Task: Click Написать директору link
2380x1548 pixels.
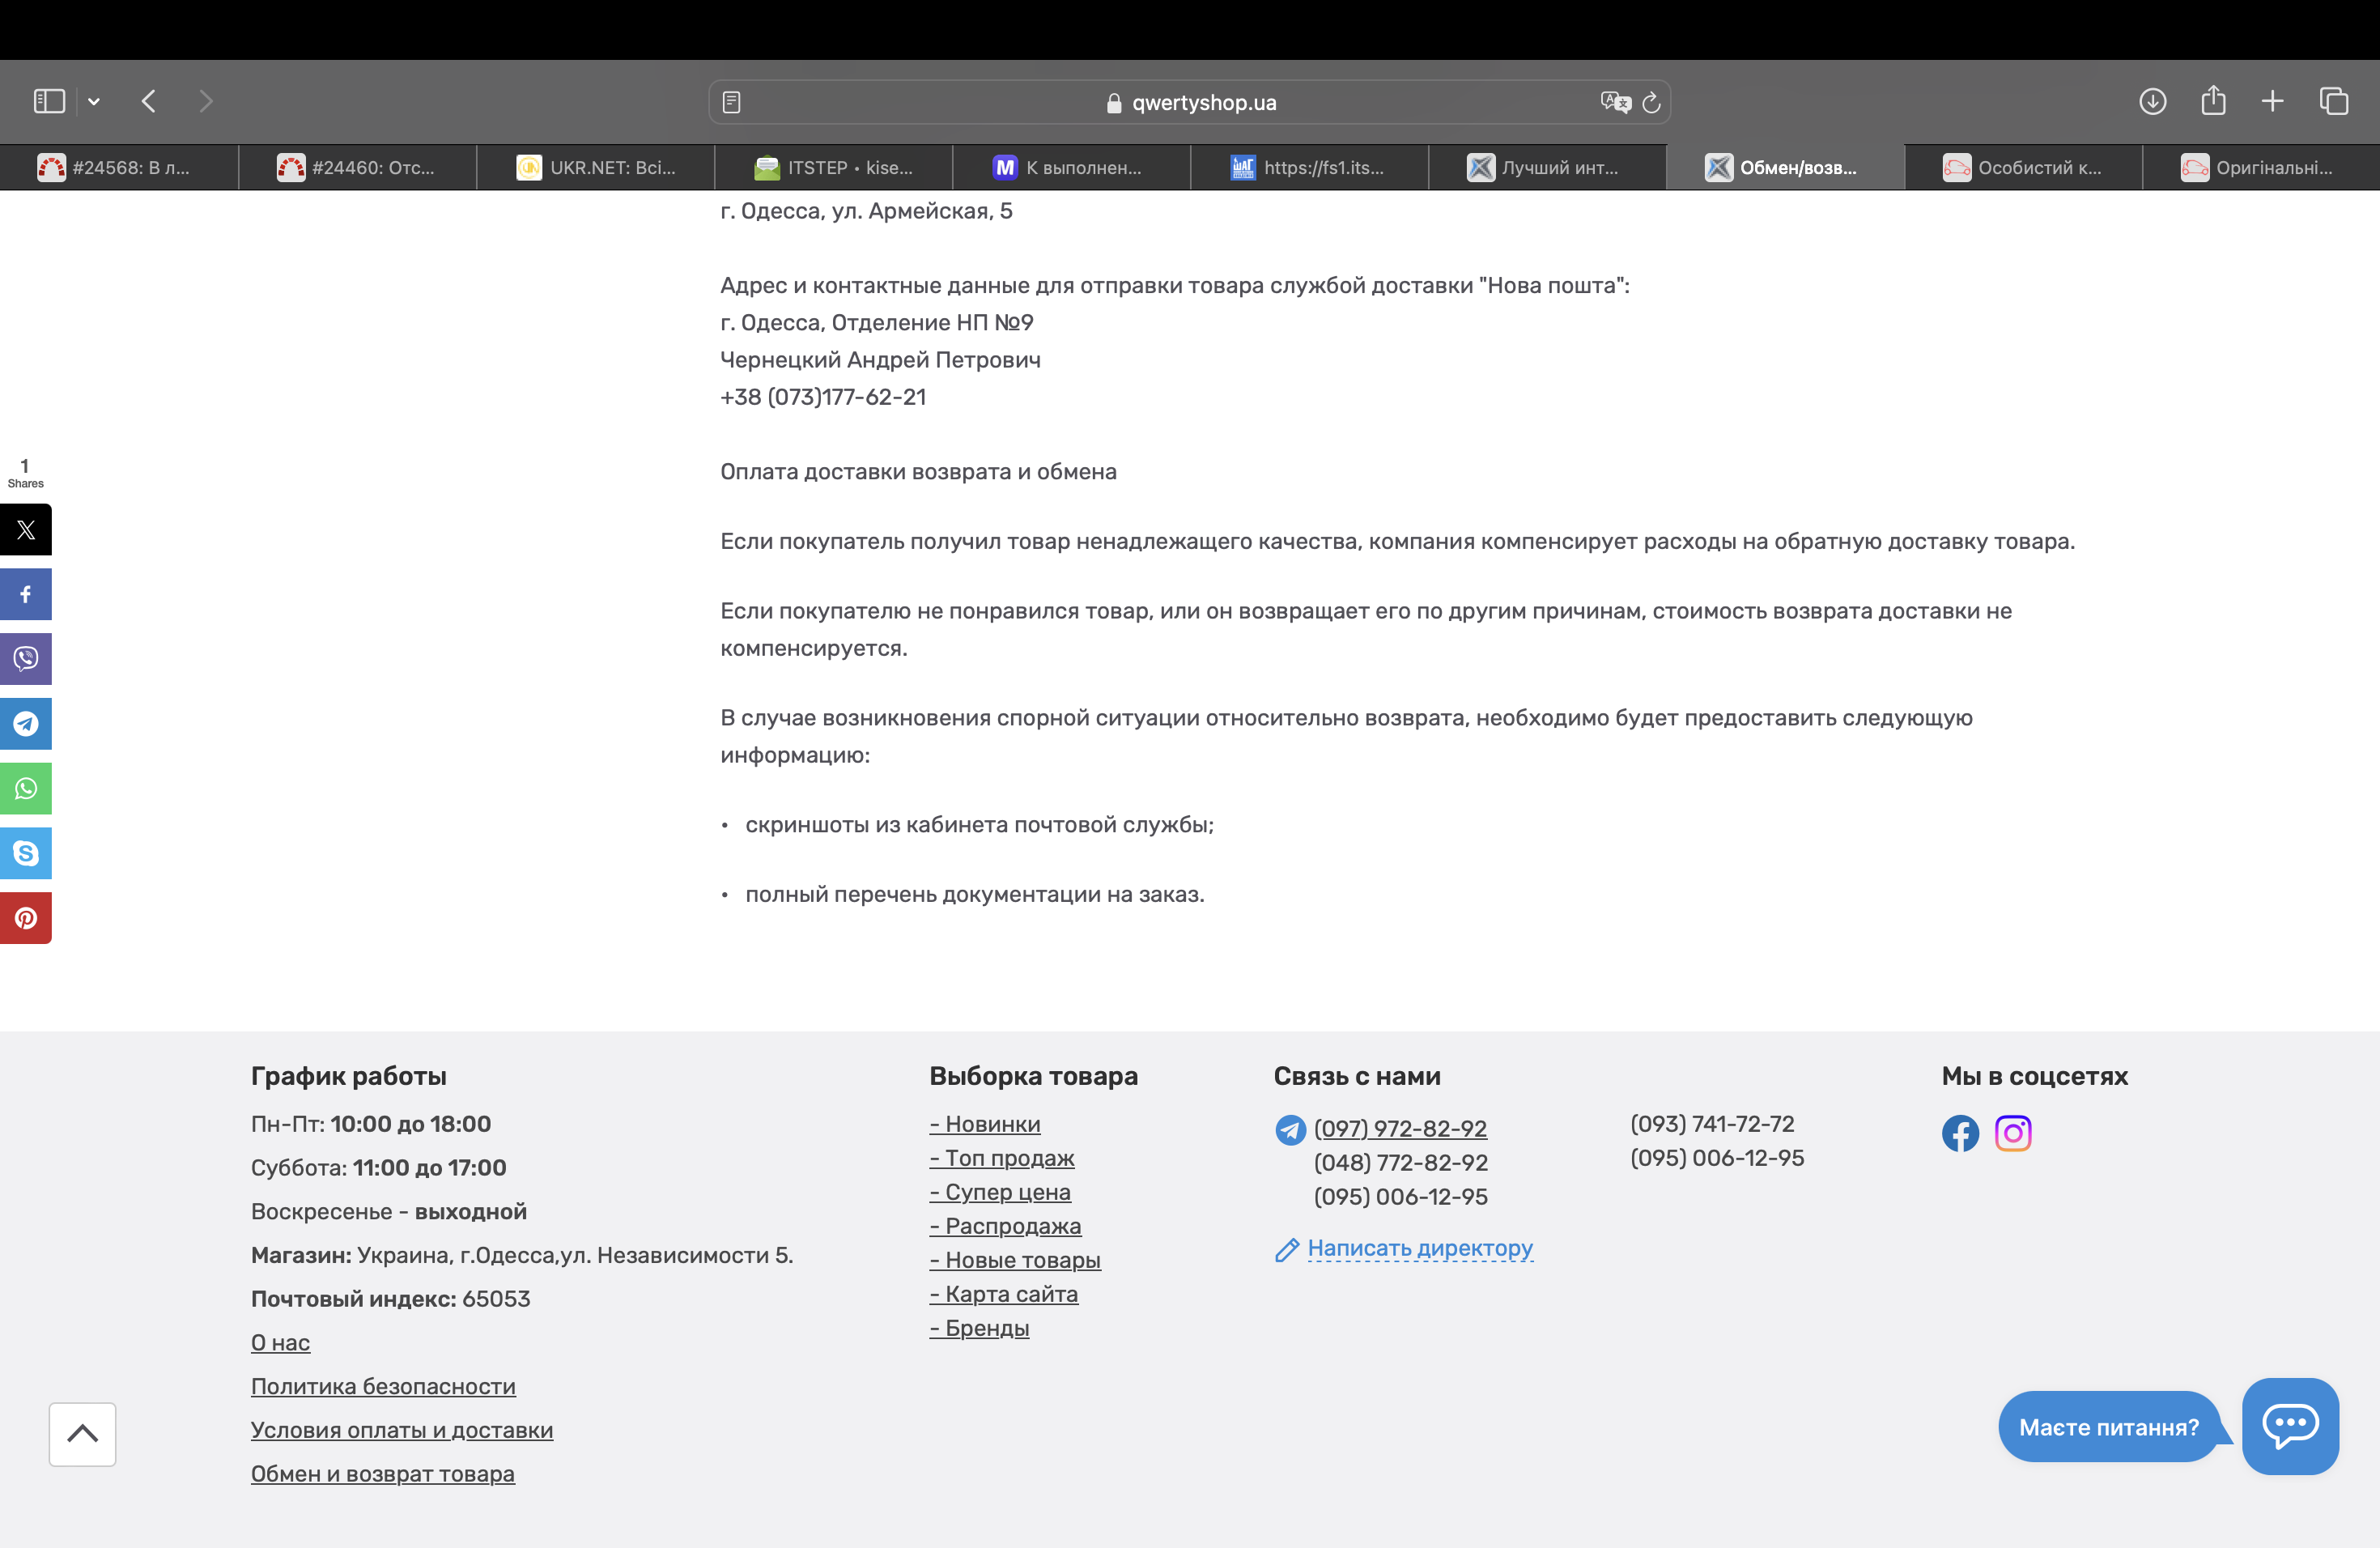Action: coord(1419,1248)
